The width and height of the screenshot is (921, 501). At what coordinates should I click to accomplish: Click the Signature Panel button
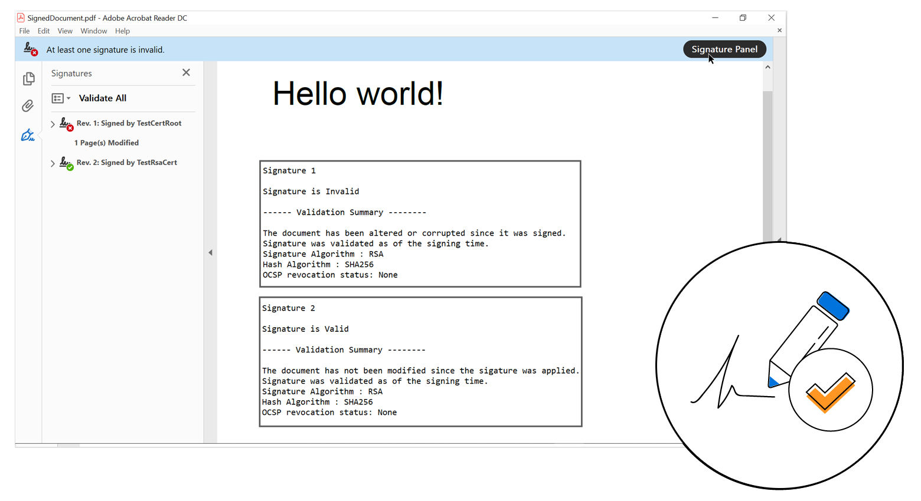(724, 49)
